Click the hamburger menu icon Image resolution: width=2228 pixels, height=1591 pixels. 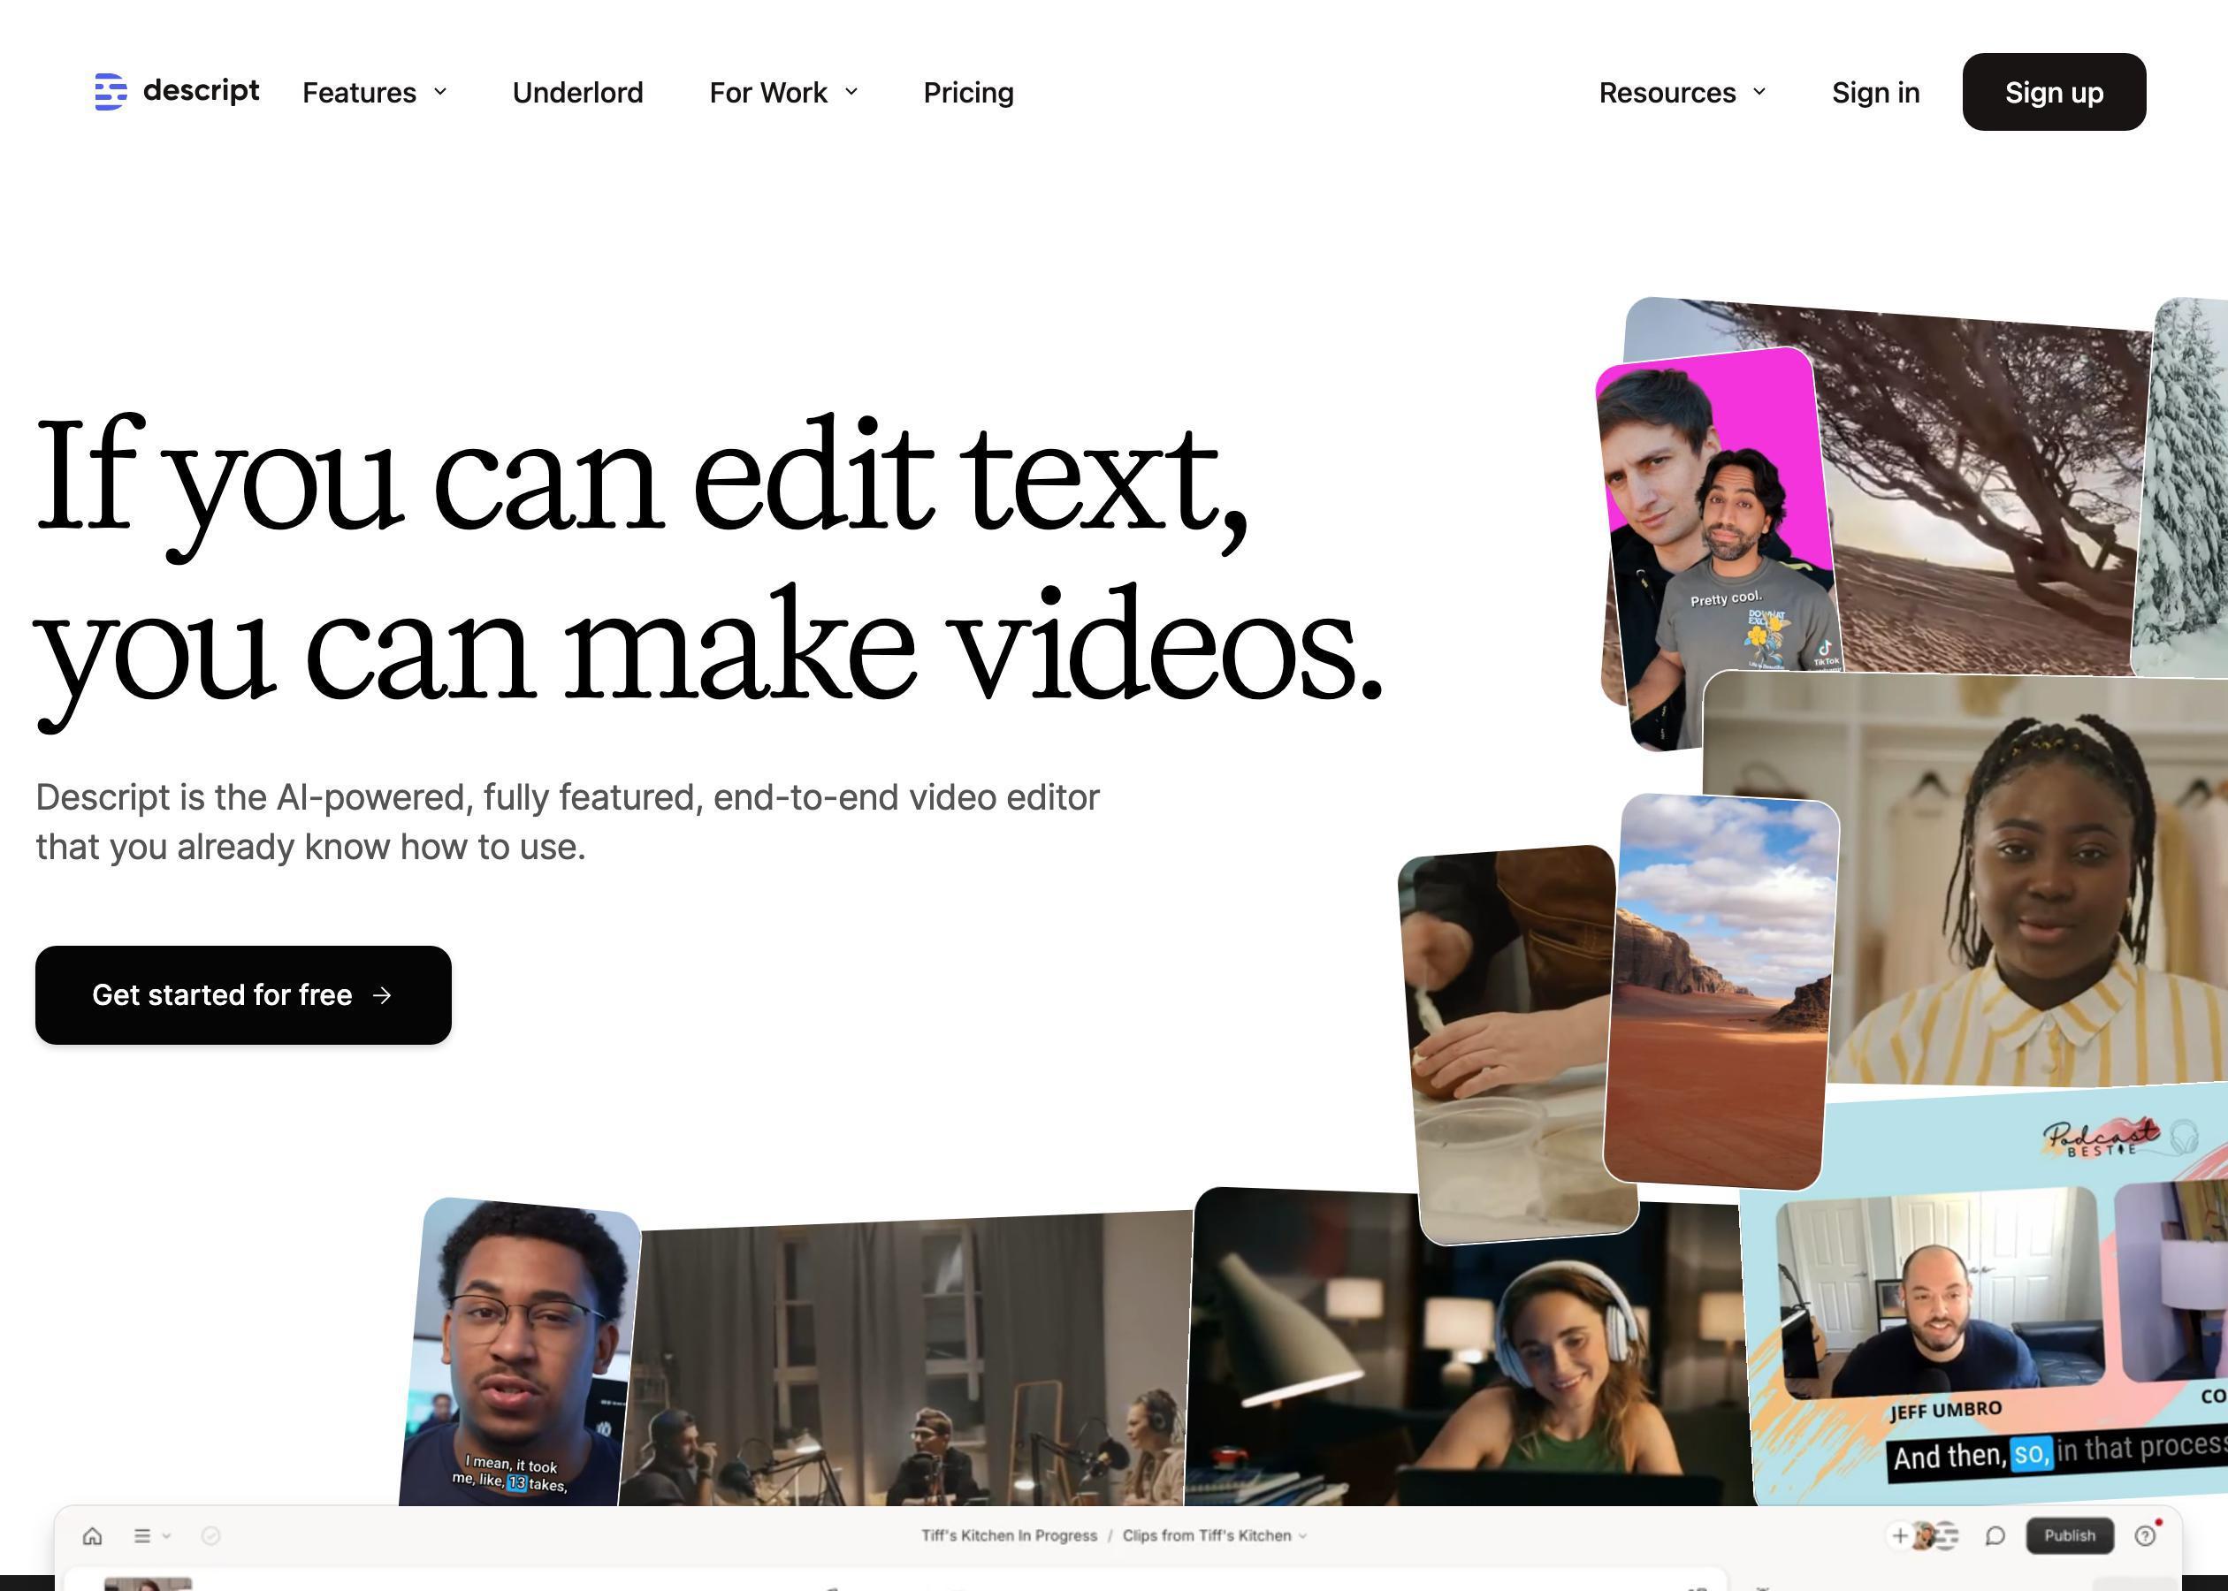tap(143, 1536)
